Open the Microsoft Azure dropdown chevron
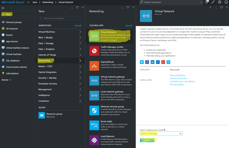Viewport: 229px width, 148px height. [x=29, y=2]
